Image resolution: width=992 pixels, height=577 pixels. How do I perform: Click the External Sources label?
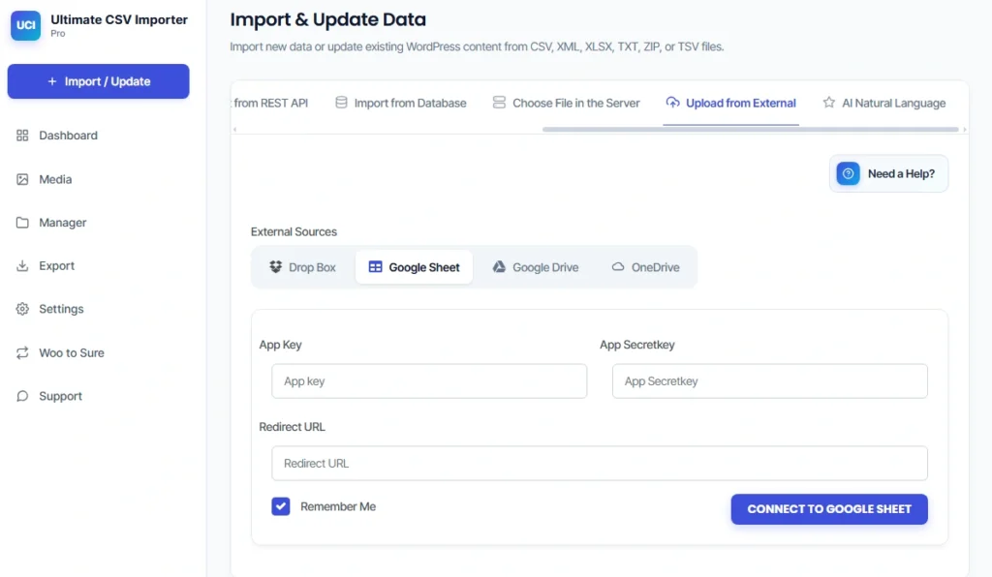(294, 232)
